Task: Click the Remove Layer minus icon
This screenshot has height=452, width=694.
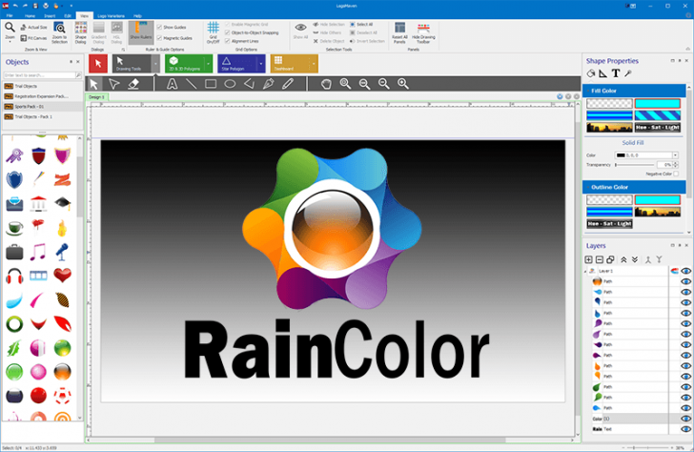Action: click(600, 259)
